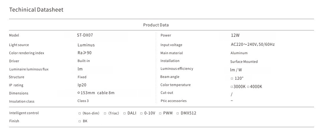323x135 pixels.
Task: Click the Luminus light source value
Action: click(86, 45)
